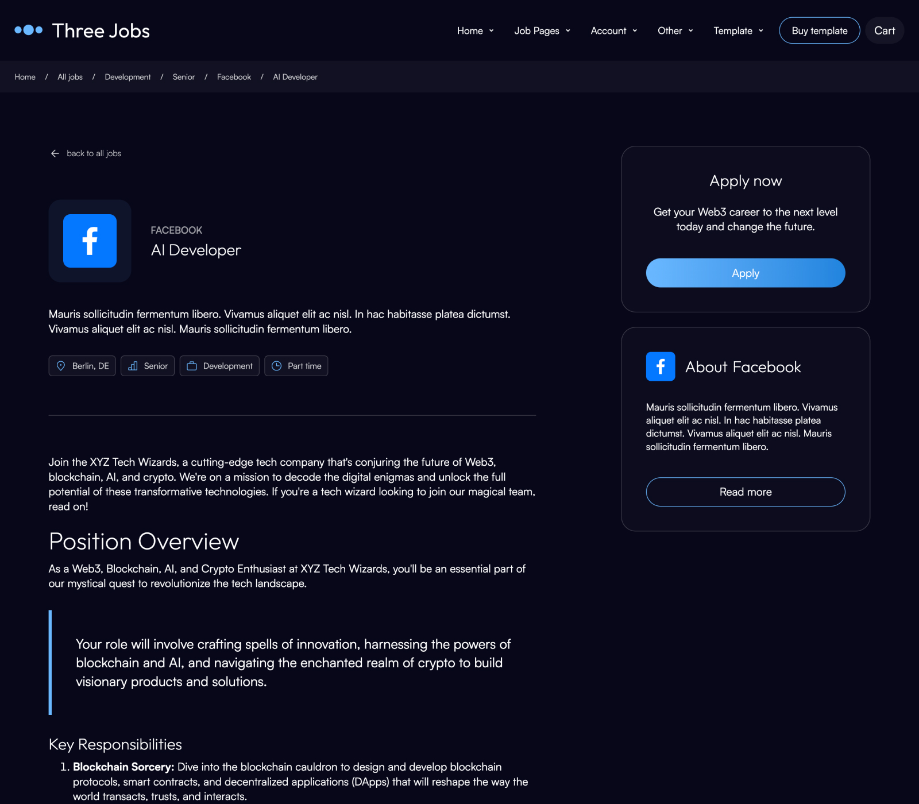Click the blue Apply button

click(x=746, y=273)
